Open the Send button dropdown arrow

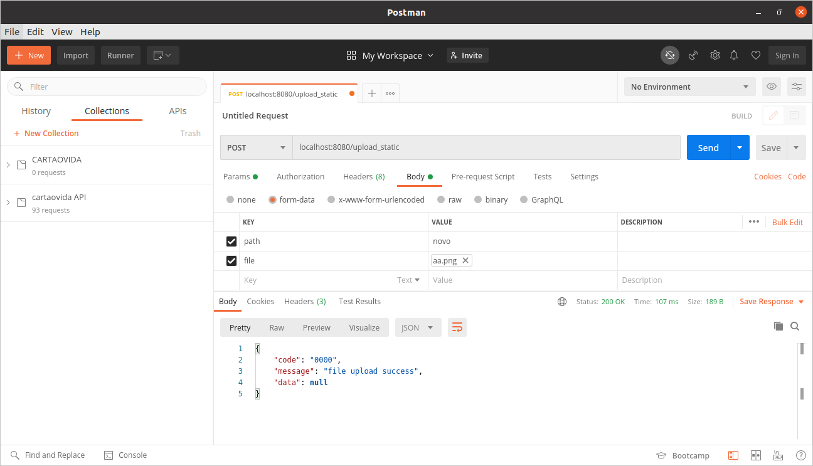pyautogui.click(x=739, y=147)
